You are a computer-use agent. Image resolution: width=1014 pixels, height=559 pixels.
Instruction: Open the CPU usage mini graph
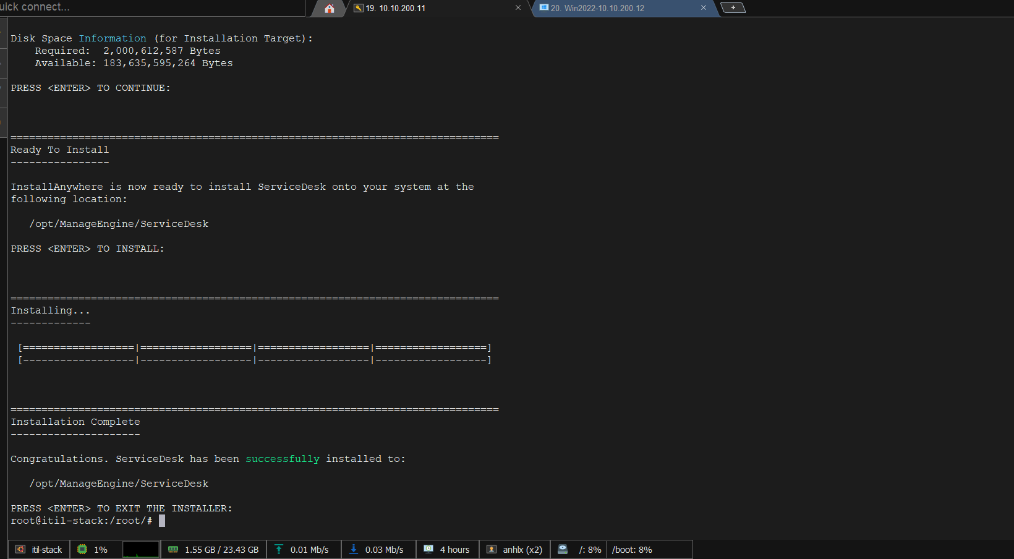[141, 549]
